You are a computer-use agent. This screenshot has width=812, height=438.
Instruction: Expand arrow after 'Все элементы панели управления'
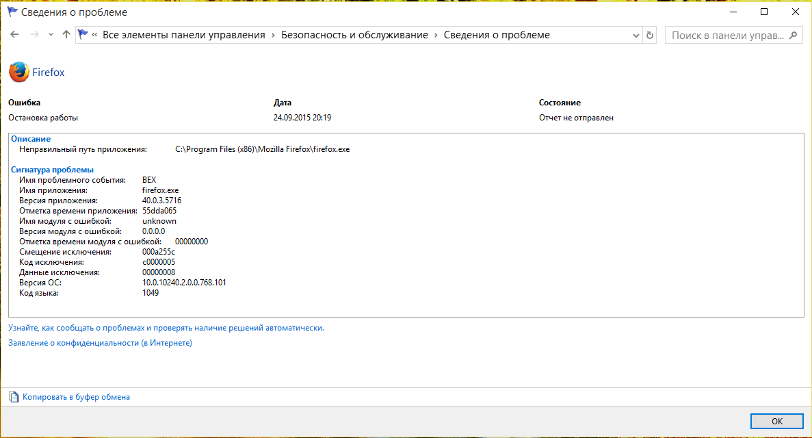274,36
